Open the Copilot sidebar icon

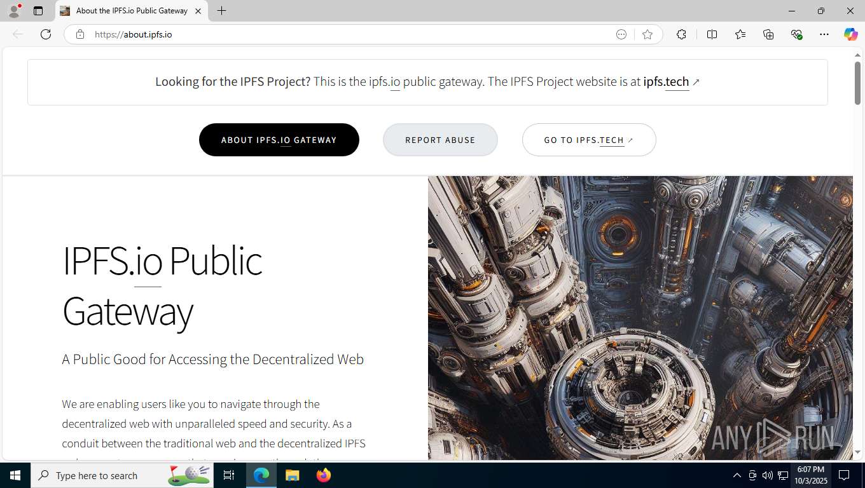coord(850,34)
